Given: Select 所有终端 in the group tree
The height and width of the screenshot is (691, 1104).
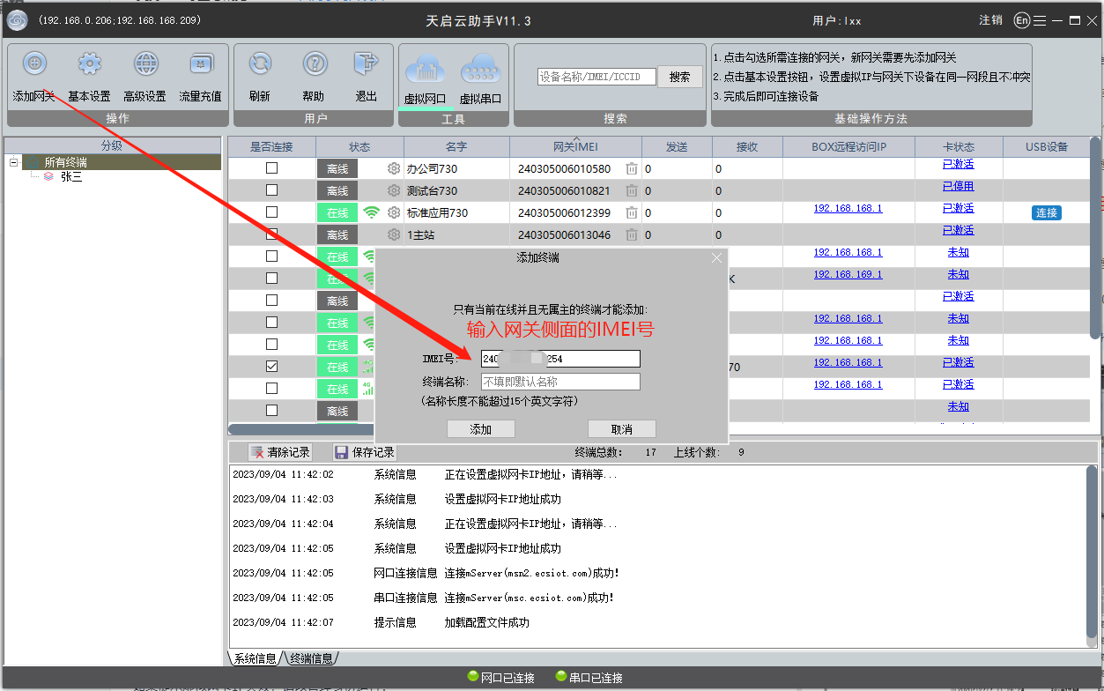Looking at the screenshot, I should tap(66, 162).
